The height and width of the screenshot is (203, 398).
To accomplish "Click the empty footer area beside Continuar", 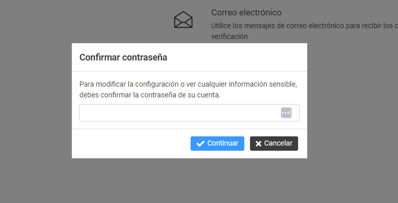I will coord(131,144).
